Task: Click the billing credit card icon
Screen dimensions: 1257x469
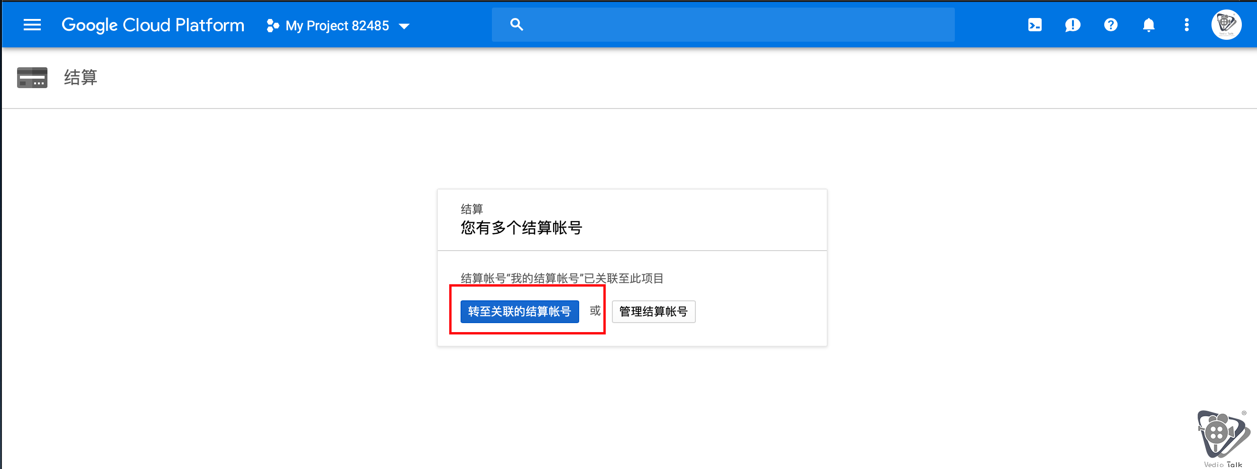Action: tap(32, 78)
